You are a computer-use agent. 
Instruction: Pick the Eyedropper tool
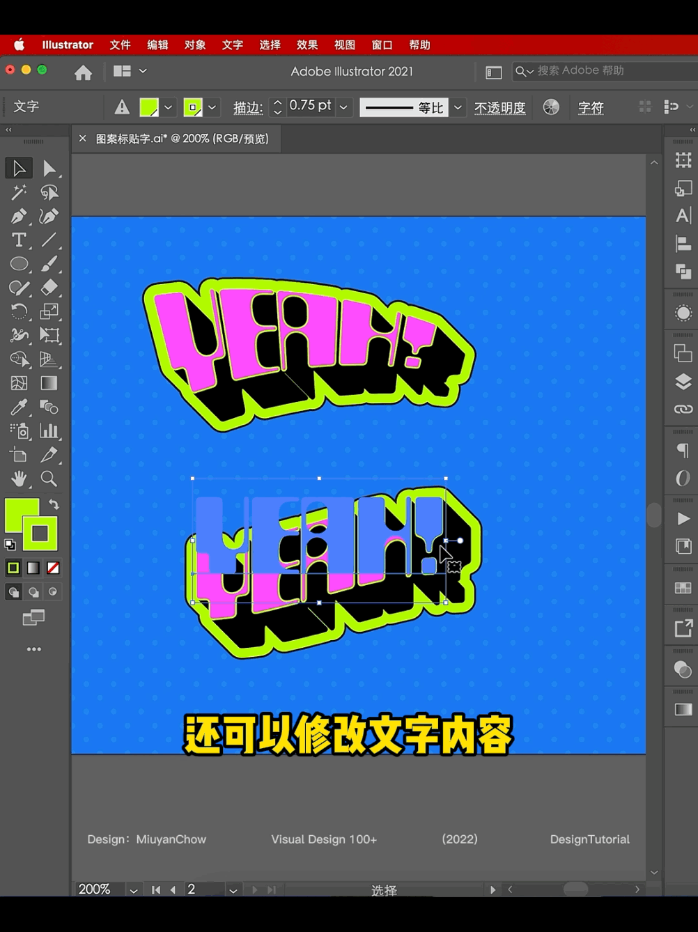point(19,407)
